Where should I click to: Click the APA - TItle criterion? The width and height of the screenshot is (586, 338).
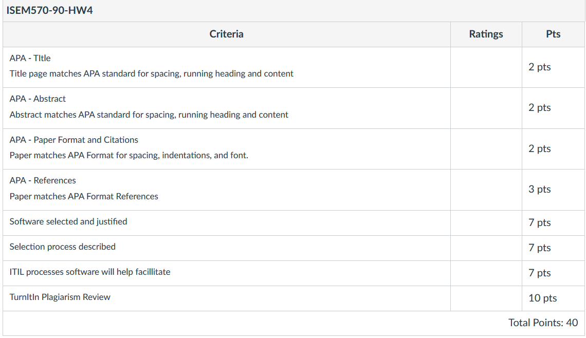(x=30, y=58)
